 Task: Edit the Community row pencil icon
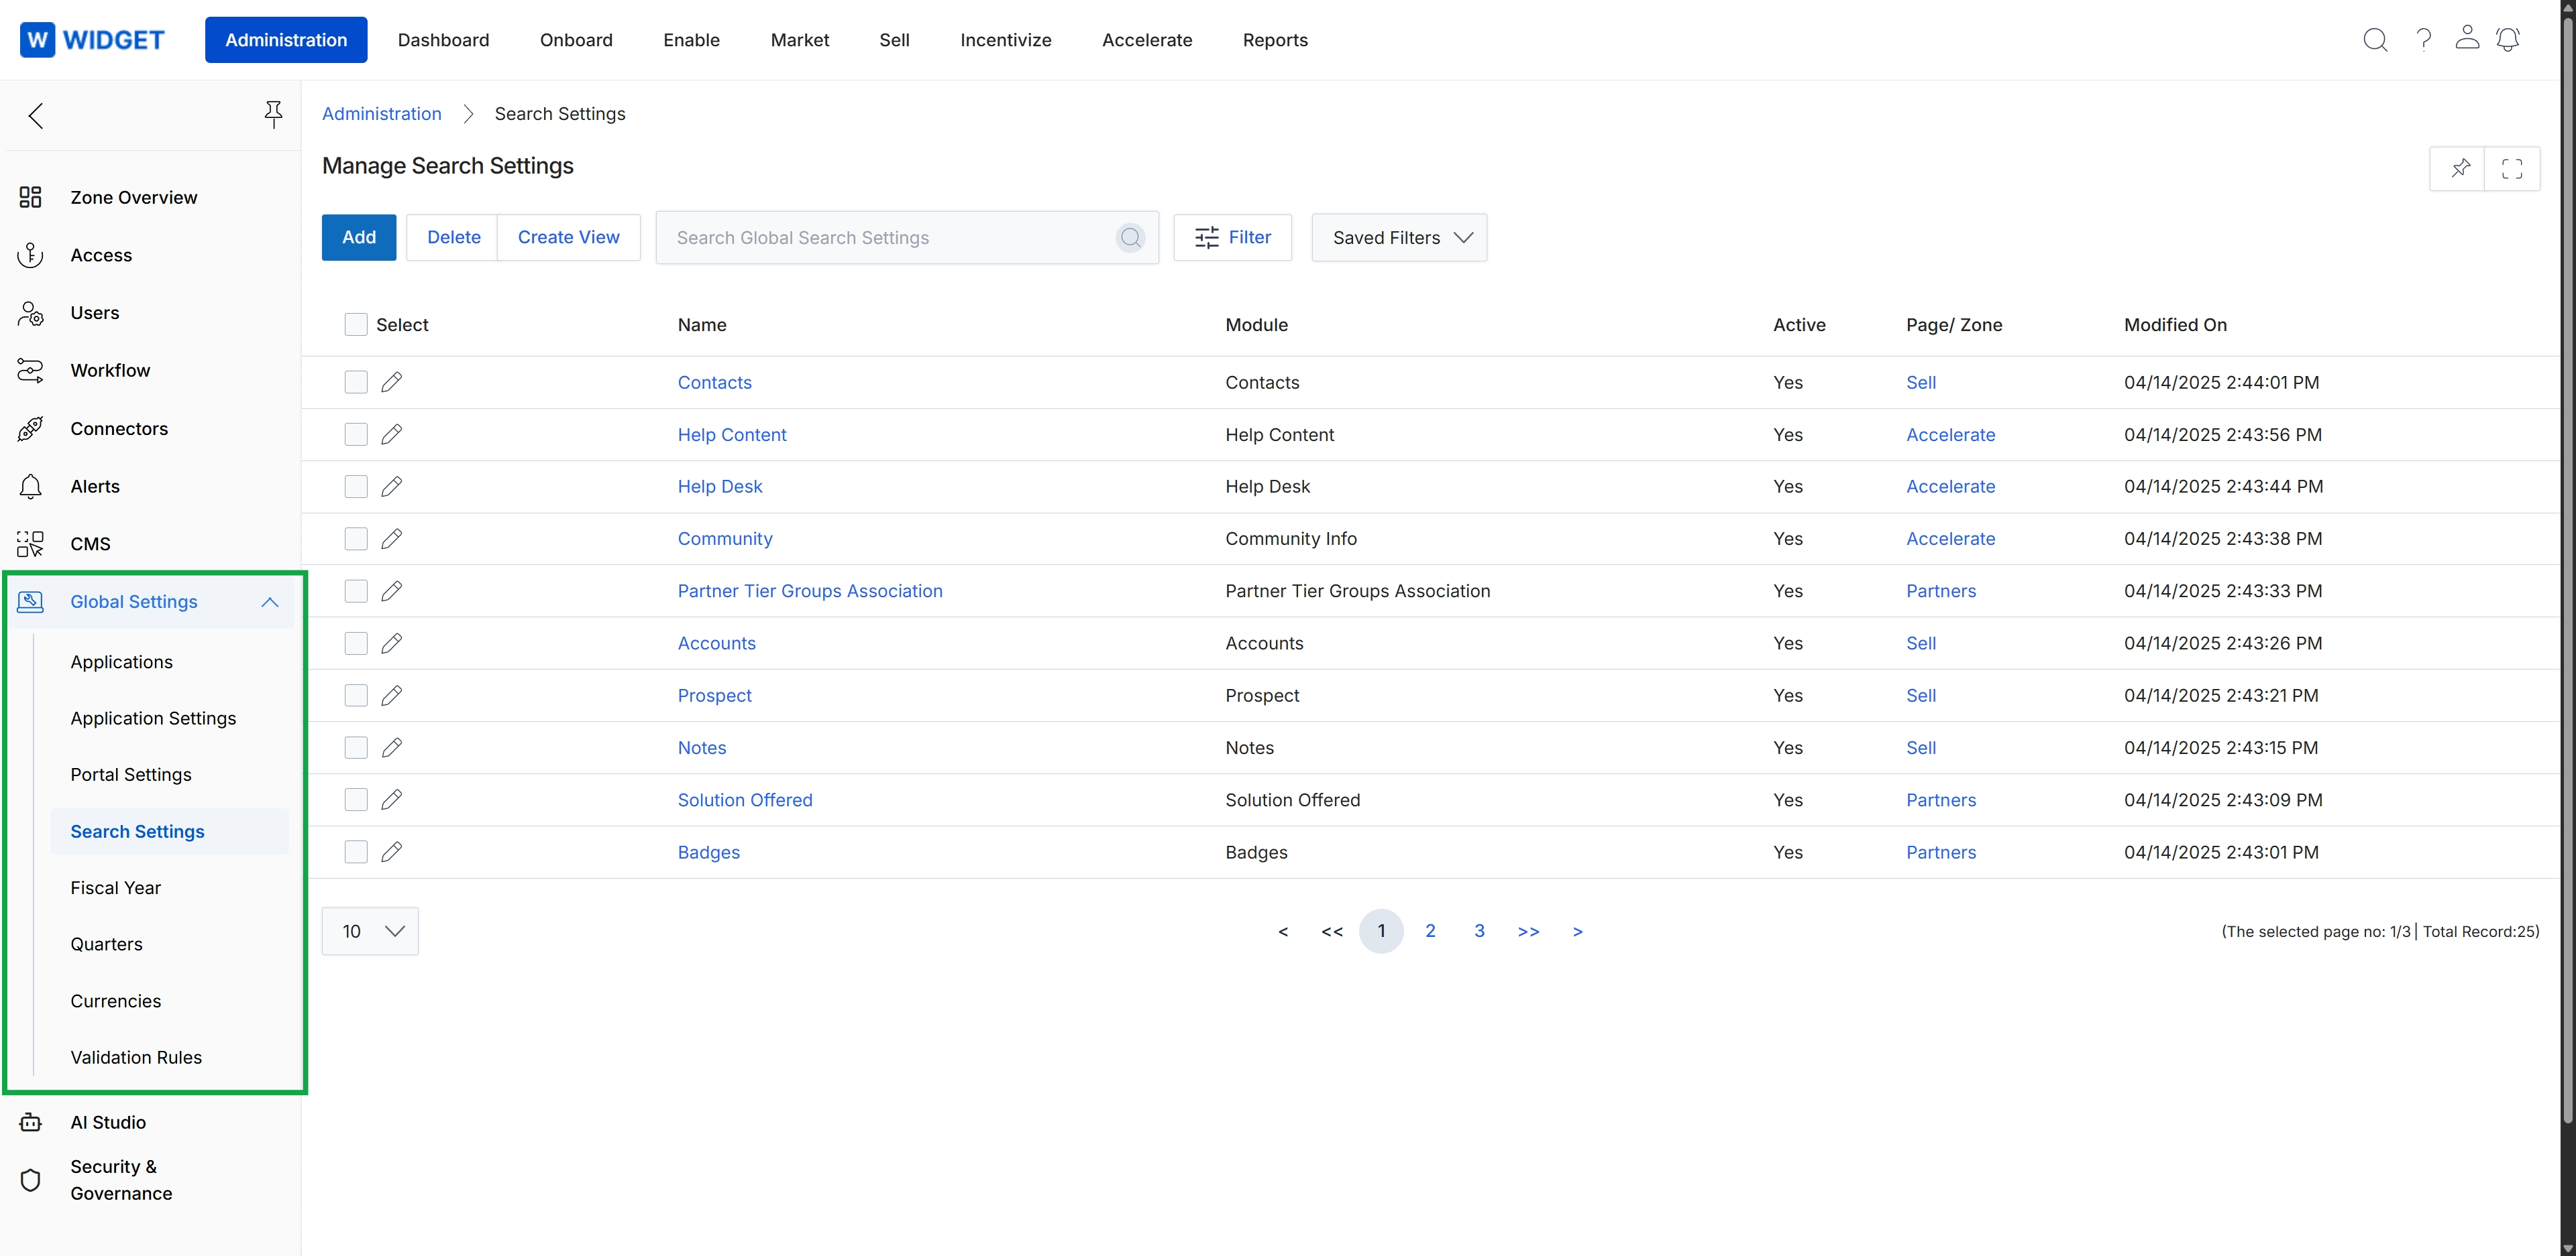tap(392, 539)
